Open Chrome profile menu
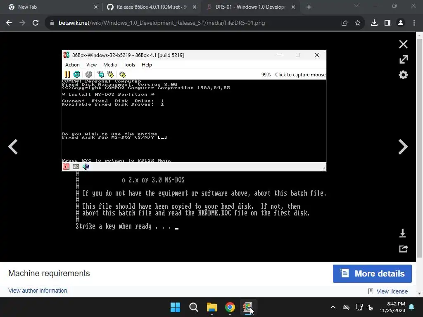Viewport: 423px width, 317px height. [401, 23]
